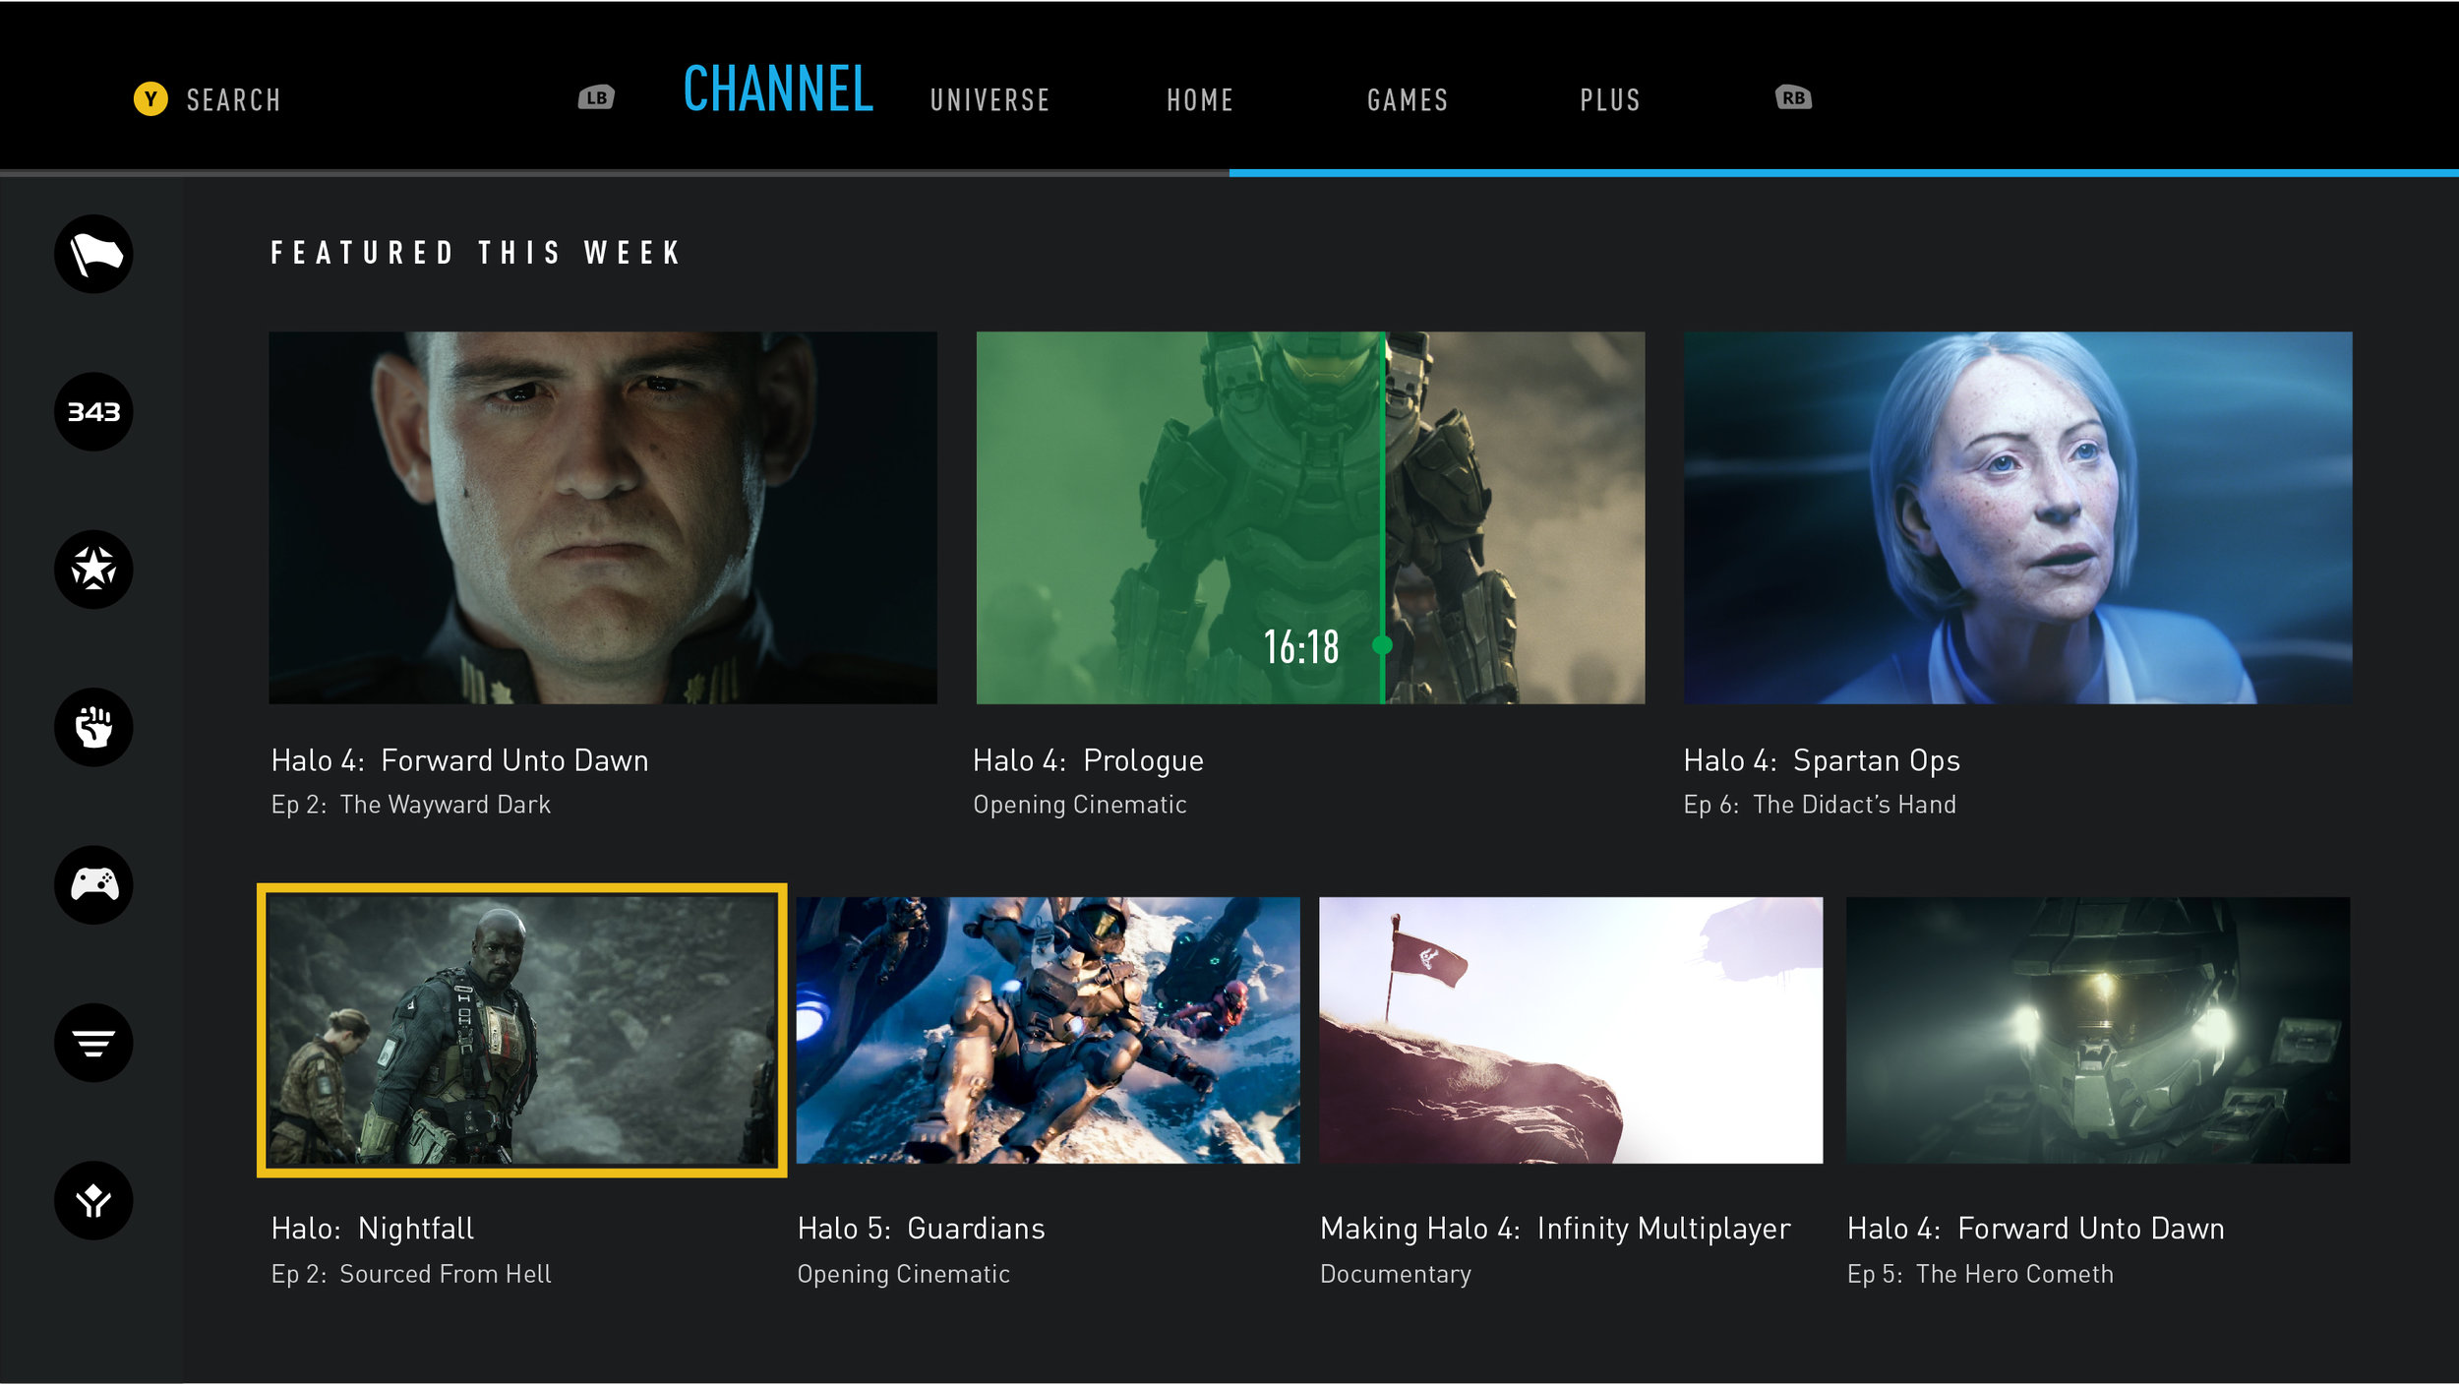
Task: Click 'Ep 2: Sourced From Hell' subtitle
Action: [x=411, y=1274]
